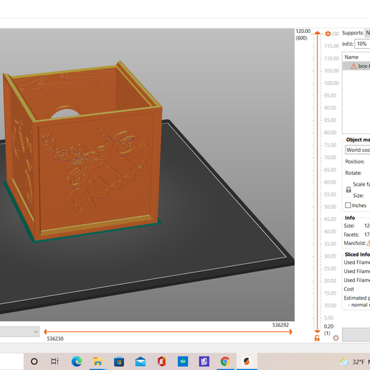Open the view type dropdown below the preview
This screenshot has width=370, height=370.
point(19,332)
